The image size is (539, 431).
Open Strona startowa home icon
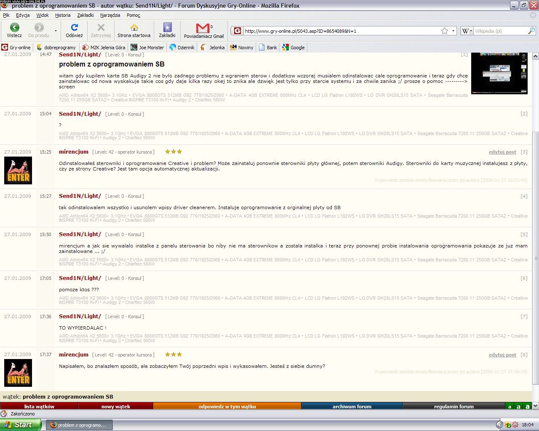(x=134, y=28)
